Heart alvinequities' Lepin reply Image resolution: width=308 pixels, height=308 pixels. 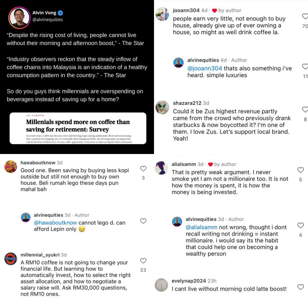pos(143,221)
